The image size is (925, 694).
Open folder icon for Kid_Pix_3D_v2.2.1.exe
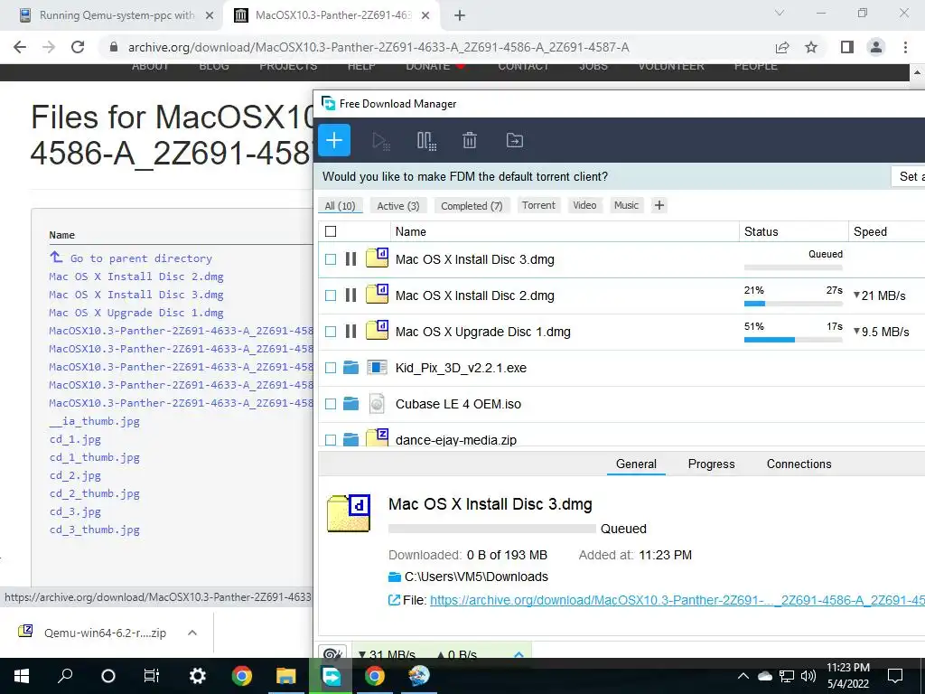351,368
